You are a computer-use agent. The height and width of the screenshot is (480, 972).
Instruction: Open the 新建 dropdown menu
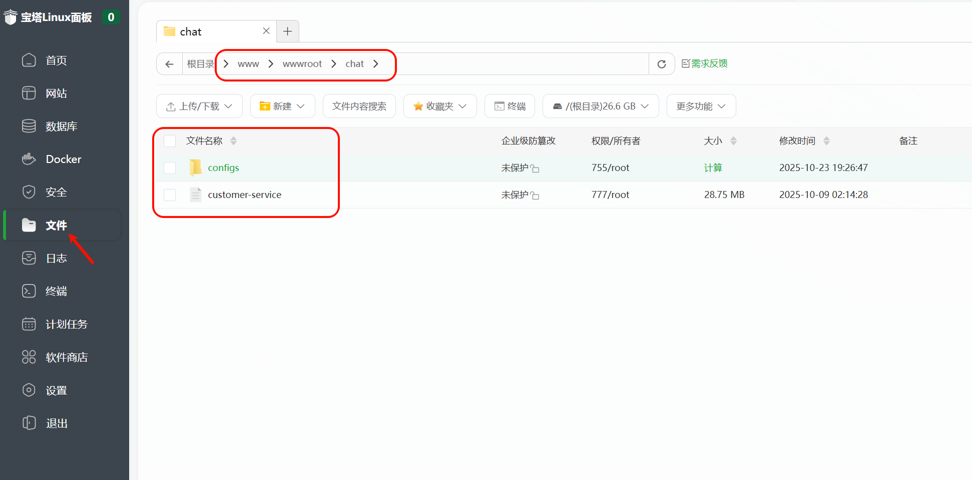[x=282, y=106]
